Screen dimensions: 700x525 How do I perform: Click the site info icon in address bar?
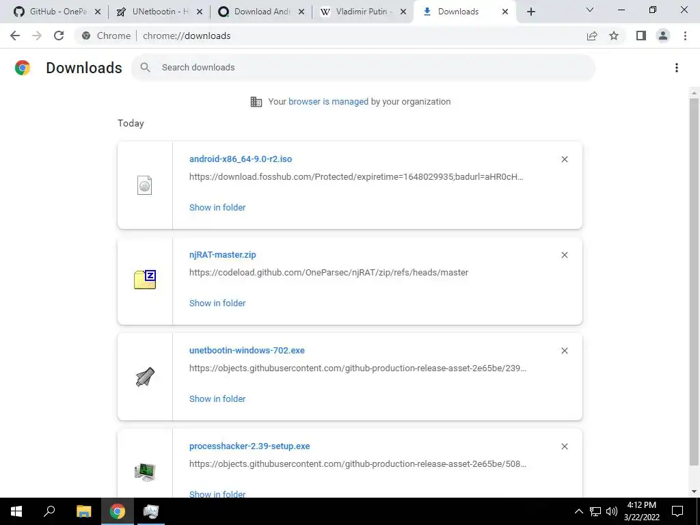[x=86, y=36]
